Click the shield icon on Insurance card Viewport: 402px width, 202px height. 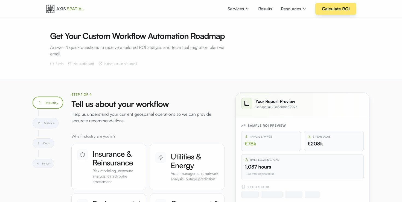click(x=82, y=155)
